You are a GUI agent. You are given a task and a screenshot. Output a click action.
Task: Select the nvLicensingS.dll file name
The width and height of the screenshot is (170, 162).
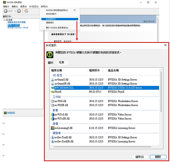coord(64,128)
